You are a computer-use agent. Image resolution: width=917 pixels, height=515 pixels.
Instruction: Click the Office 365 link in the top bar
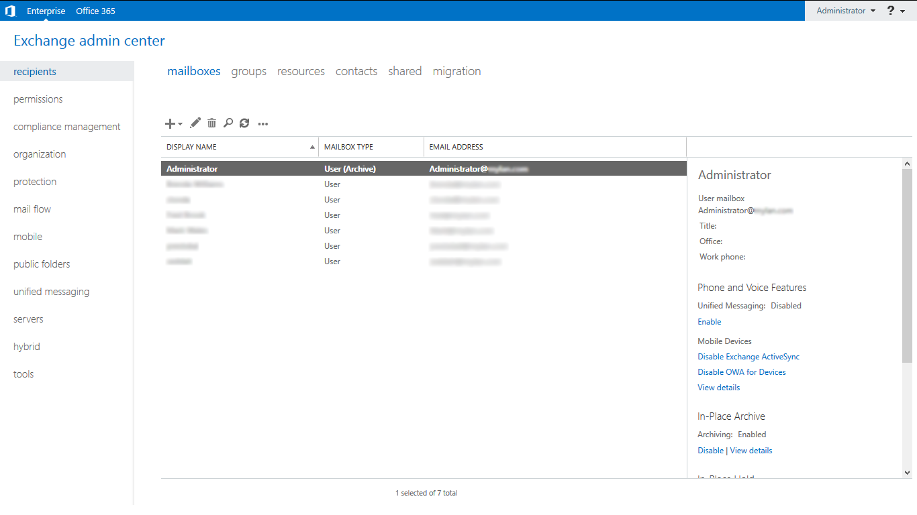95,11
